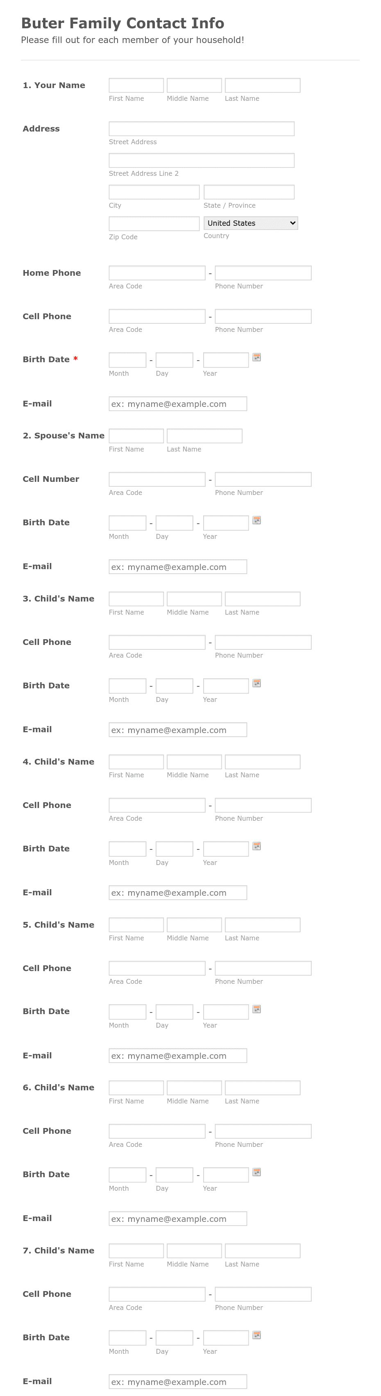Click the Street Address field
381x1396 pixels.
pos(201,128)
